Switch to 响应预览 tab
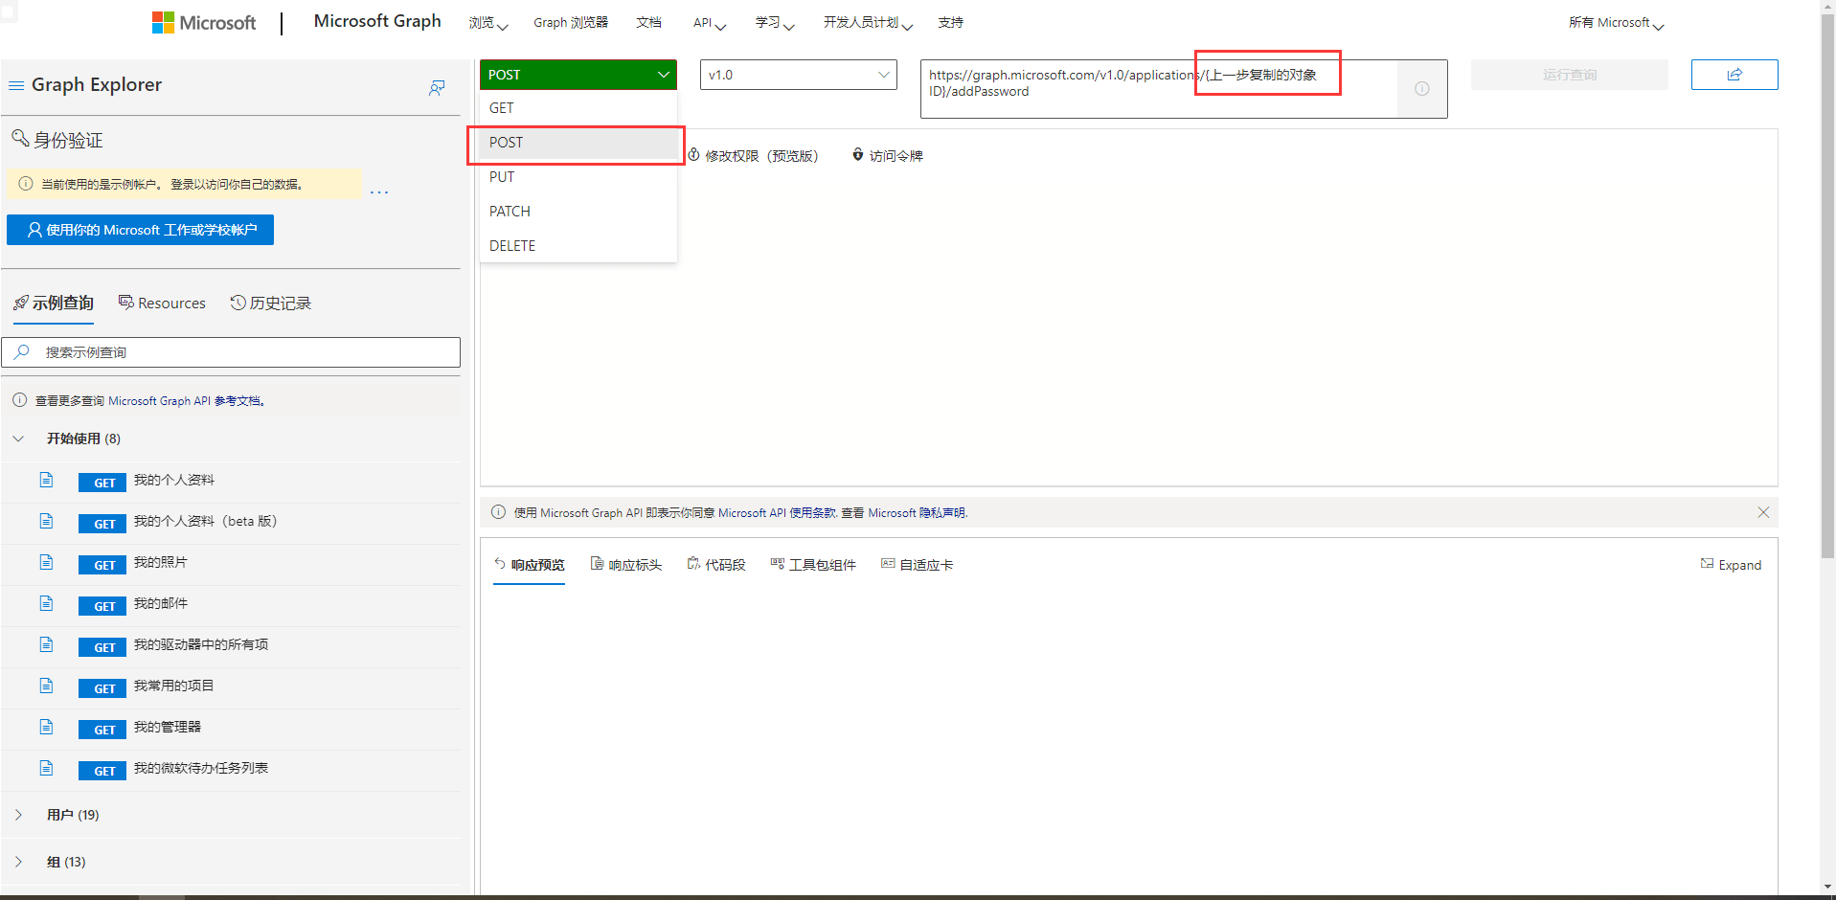This screenshot has height=900, width=1836. (x=529, y=565)
